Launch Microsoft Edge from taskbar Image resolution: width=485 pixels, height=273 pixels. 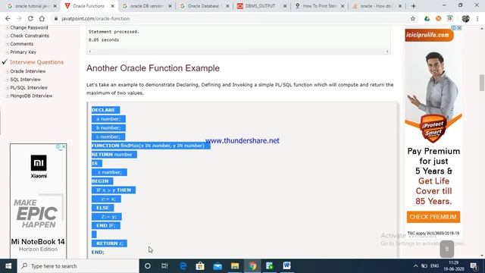[183, 266]
